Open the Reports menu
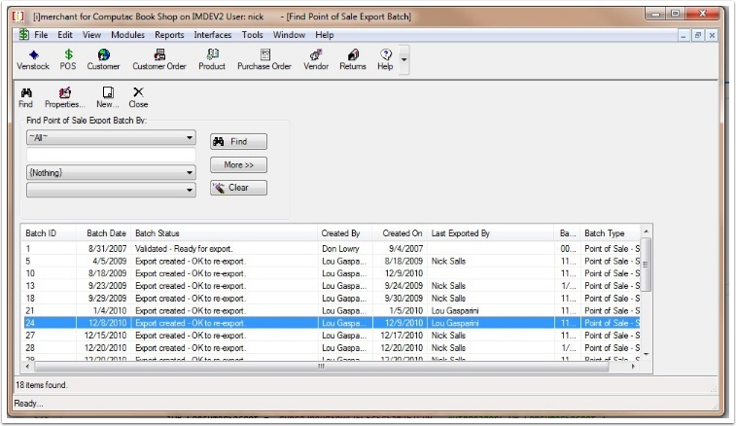 [169, 35]
